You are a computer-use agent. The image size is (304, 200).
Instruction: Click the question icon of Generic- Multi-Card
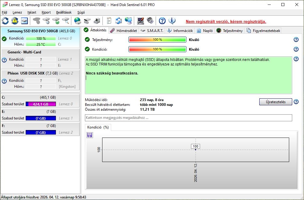point(4,60)
